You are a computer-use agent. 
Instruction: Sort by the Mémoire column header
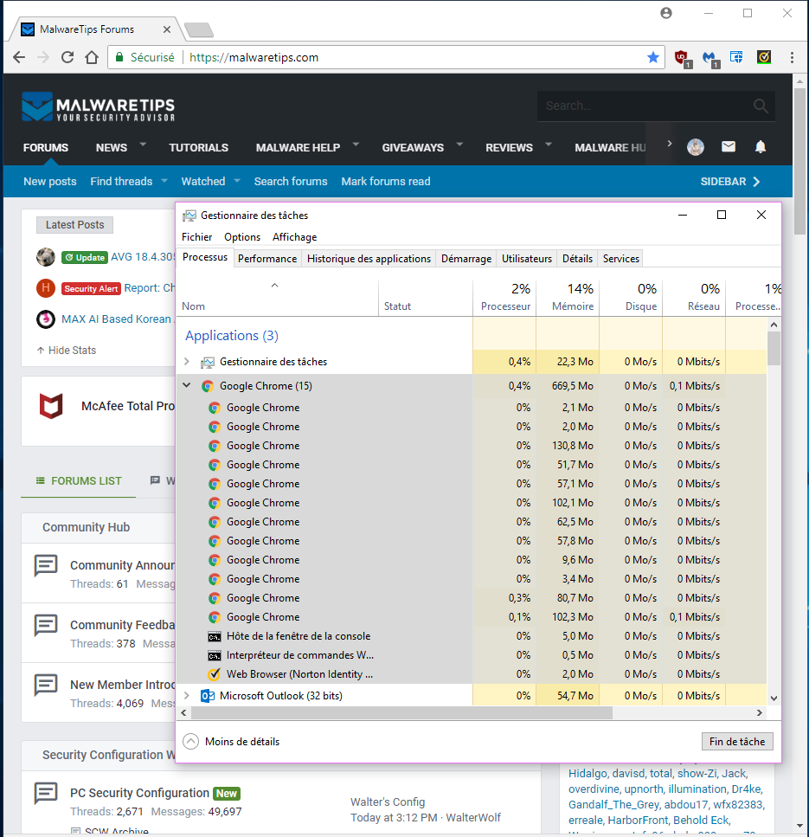tap(568, 298)
